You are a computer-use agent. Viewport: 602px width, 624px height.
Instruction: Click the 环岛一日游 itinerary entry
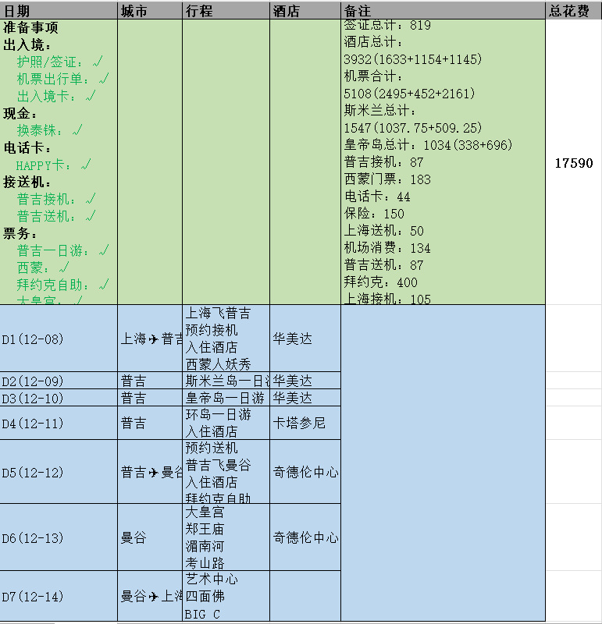218,414
